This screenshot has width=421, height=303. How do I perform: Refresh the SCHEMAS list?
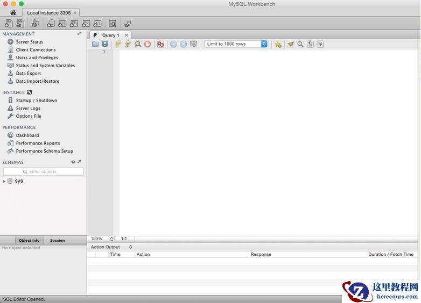pyautogui.click(x=73, y=162)
